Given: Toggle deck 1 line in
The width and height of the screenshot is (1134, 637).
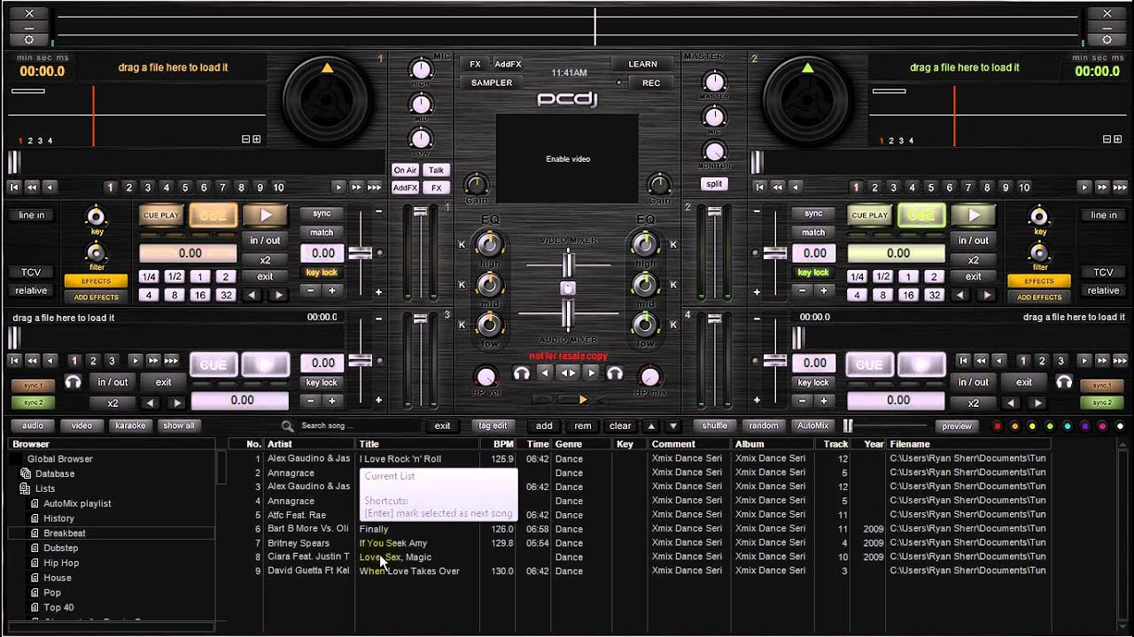Looking at the screenshot, I should [31, 215].
